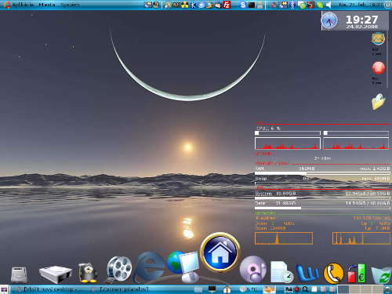The image size is (392, 294).
Task: Open the locked folder icon on desktop
Action: point(378,102)
